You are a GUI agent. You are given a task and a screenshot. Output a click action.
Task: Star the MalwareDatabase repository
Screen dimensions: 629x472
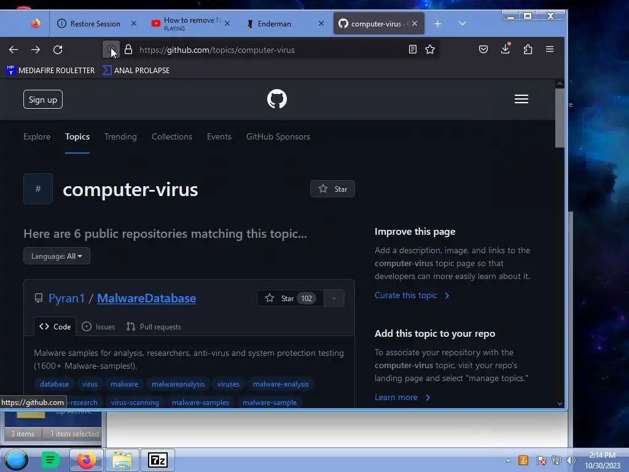[x=290, y=298]
